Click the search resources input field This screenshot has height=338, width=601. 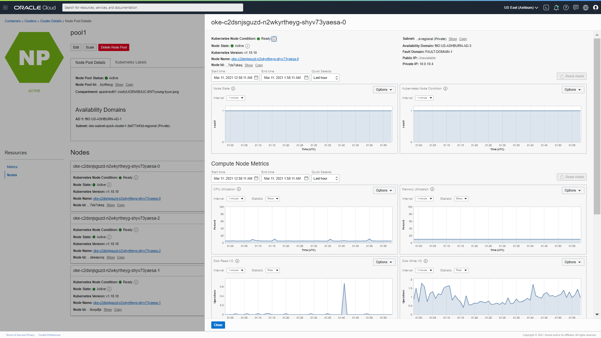coord(152,8)
